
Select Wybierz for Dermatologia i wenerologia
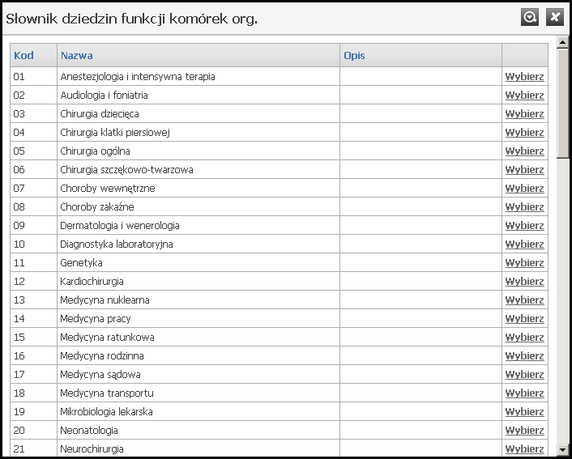(x=524, y=226)
